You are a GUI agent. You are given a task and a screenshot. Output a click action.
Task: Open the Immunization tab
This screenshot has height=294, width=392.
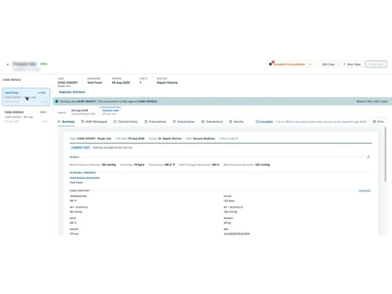pos(183,122)
